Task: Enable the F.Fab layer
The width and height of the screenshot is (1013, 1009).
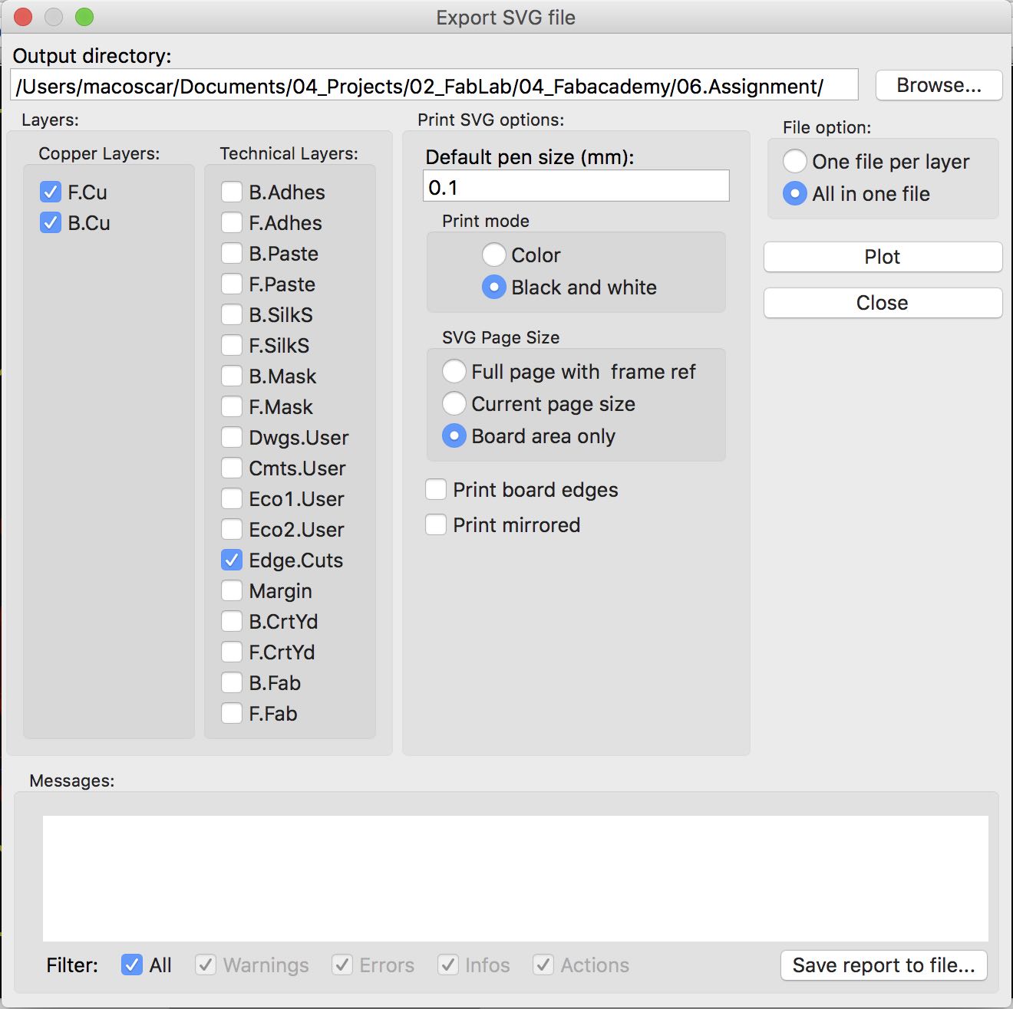Action: coord(232,713)
